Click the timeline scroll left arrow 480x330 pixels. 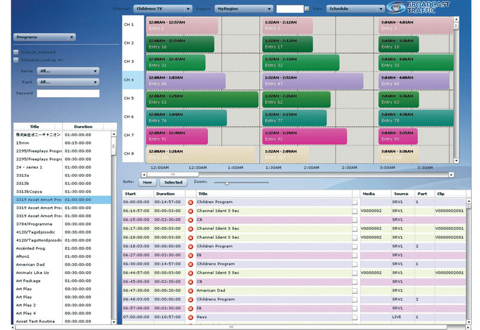click(144, 175)
